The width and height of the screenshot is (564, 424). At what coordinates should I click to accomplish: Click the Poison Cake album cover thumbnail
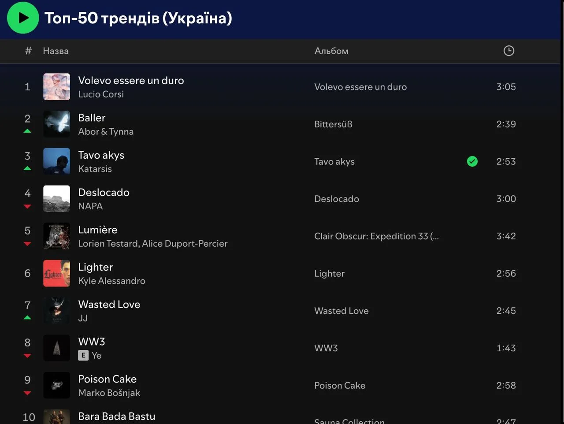coord(56,385)
